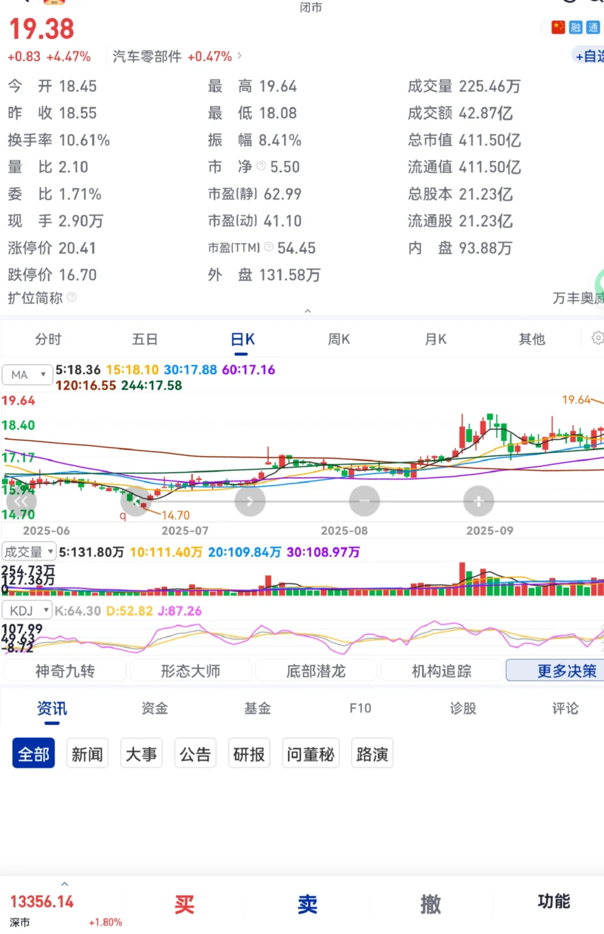Tap the 撤 cancel order button
The height and width of the screenshot is (934, 604).
pyautogui.click(x=431, y=904)
